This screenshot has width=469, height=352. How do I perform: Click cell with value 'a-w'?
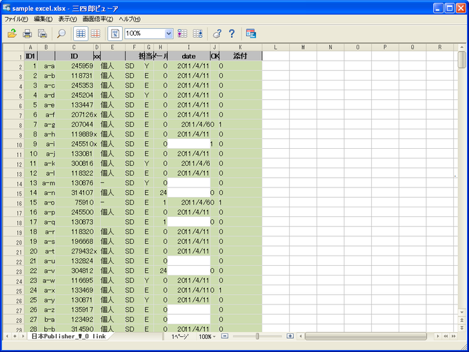[46, 280]
